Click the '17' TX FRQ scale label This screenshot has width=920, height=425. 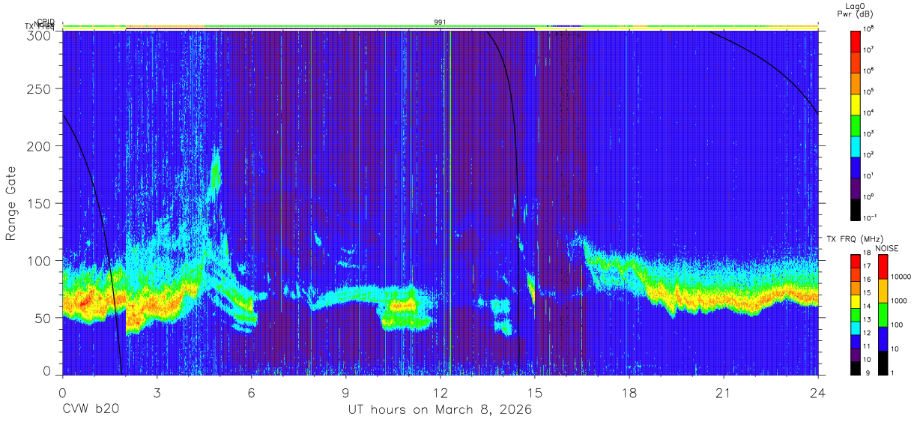(x=868, y=268)
